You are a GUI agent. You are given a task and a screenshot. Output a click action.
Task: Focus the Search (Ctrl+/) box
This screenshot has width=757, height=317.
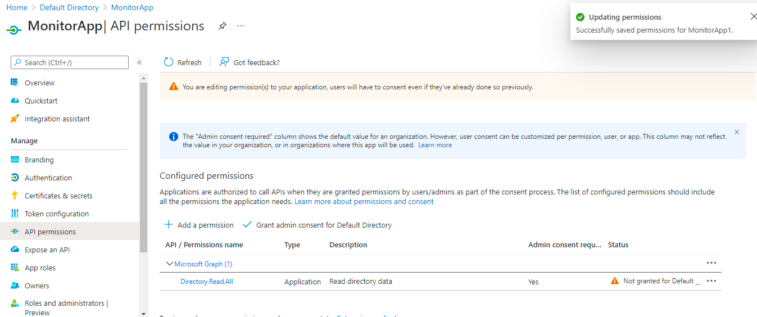coord(70,62)
